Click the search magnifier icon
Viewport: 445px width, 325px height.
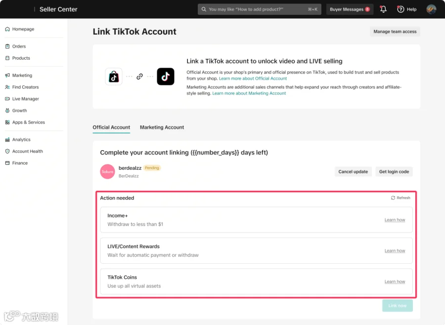point(204,9)
